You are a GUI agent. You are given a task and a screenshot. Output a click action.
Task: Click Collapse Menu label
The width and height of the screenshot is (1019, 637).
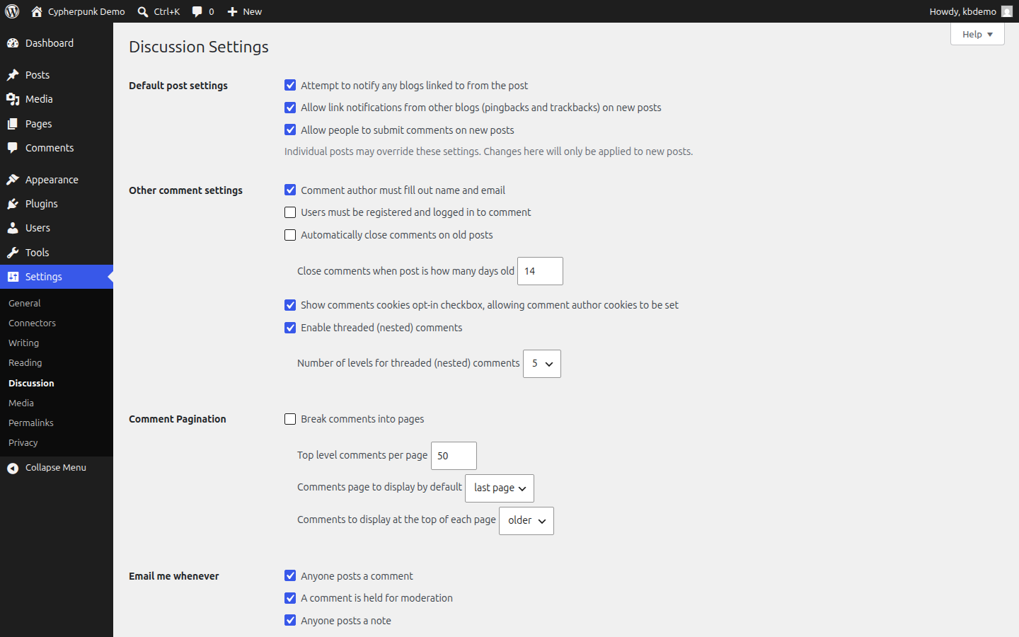pyautogui.click(x=56, y=468)
